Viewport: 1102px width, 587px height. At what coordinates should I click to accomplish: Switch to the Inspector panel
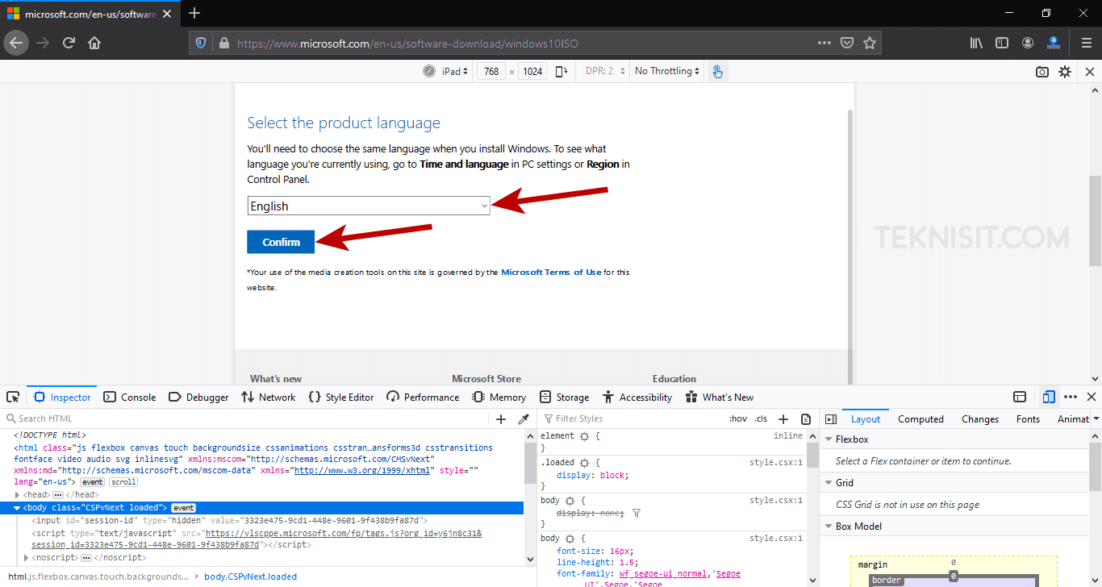pyautogui.click(x=62, y=397)
